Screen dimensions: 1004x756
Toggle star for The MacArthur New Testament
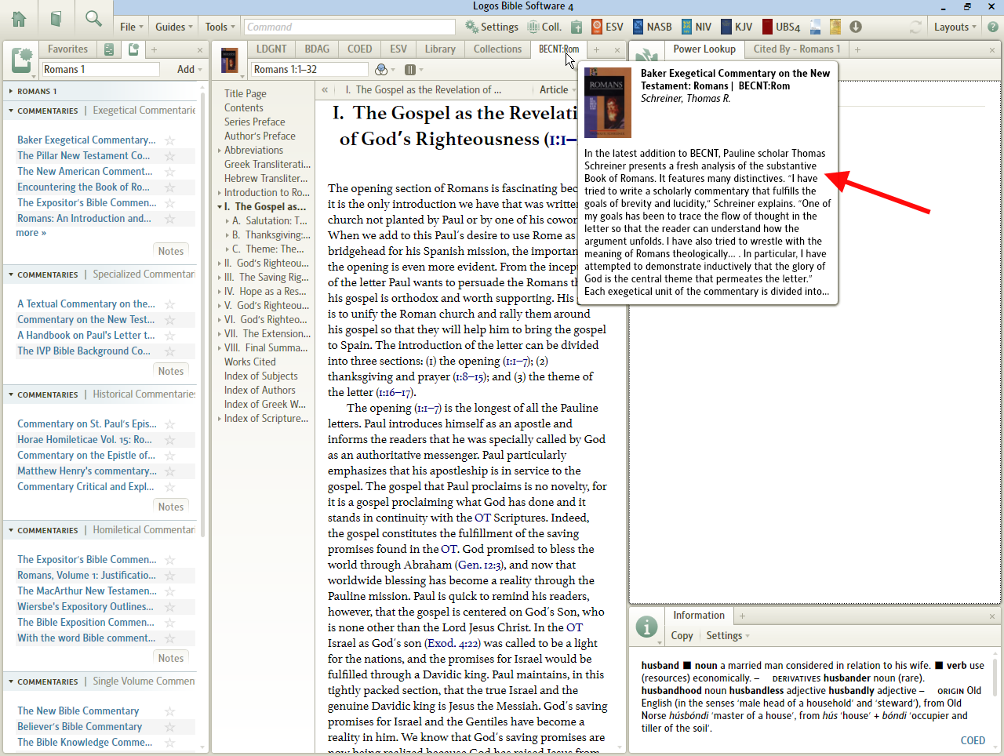click(169, 591)
